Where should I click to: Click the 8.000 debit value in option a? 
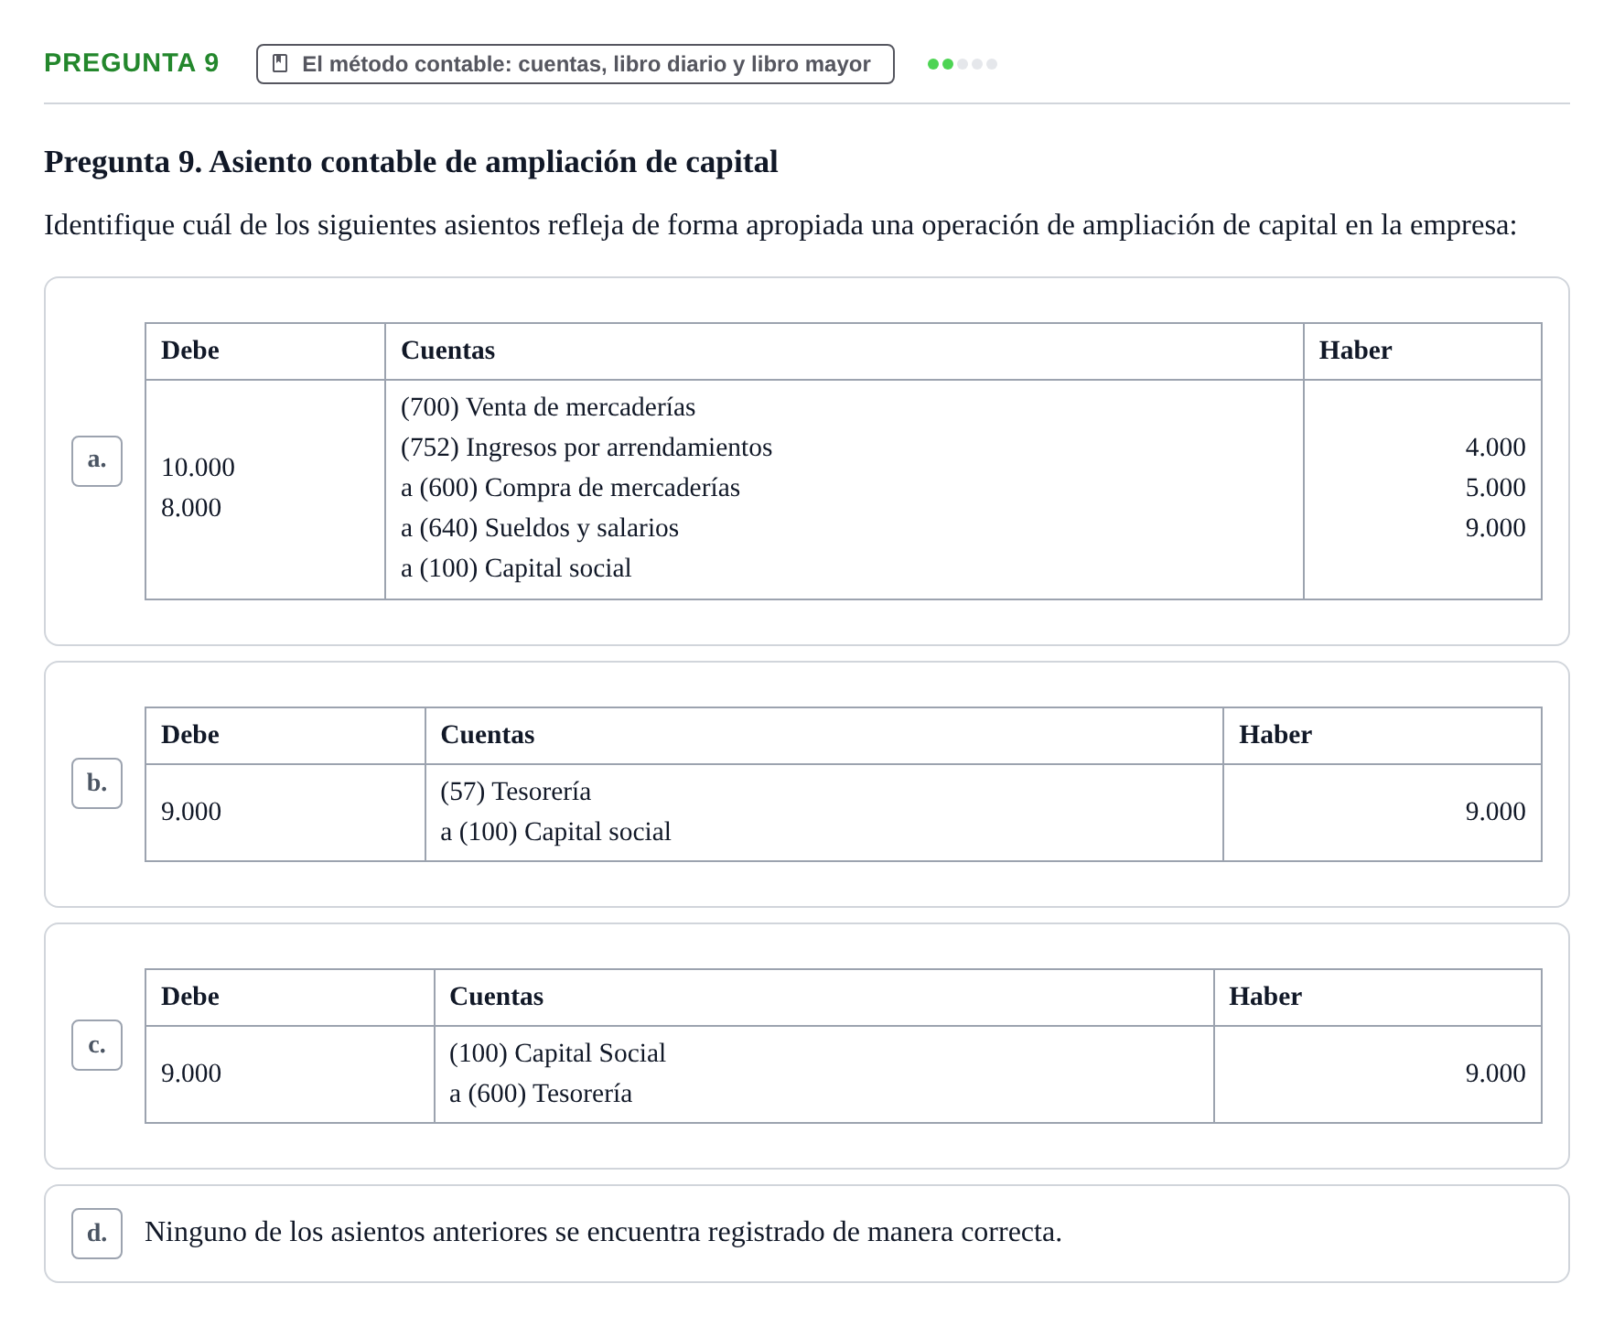pos(191,508)
